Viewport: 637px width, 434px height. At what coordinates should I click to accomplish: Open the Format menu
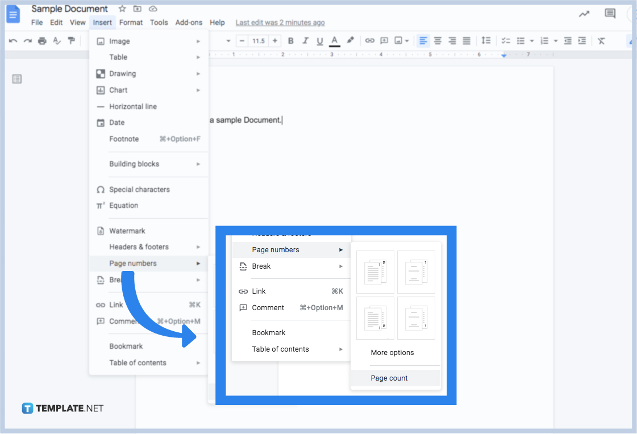coord(131,22)
